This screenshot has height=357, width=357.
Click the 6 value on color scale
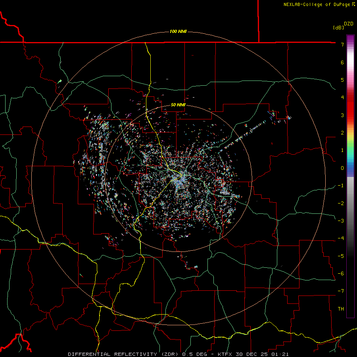pyautogui.click(x=342, y=62)
